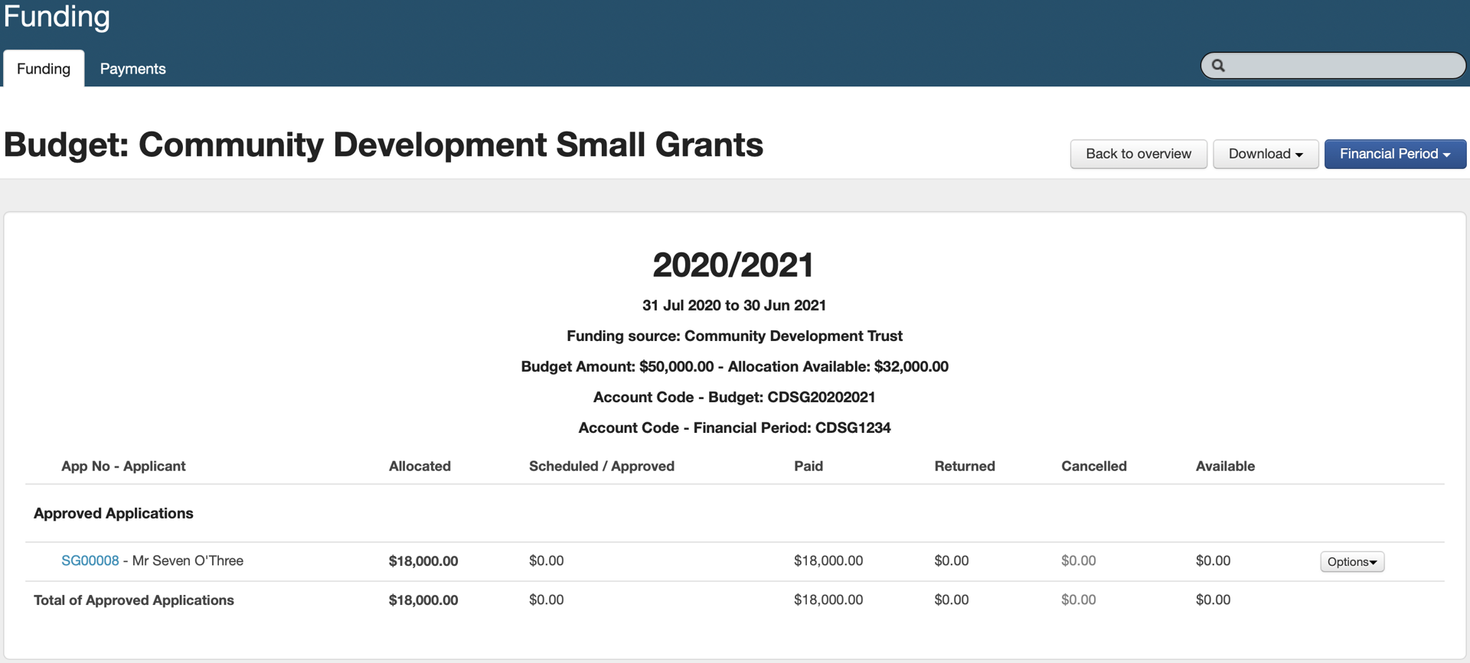Image resolution: width=1470 pixels, height=663 pixels.
Task: Click the App No - Applicant header
Action: [123, 466]
